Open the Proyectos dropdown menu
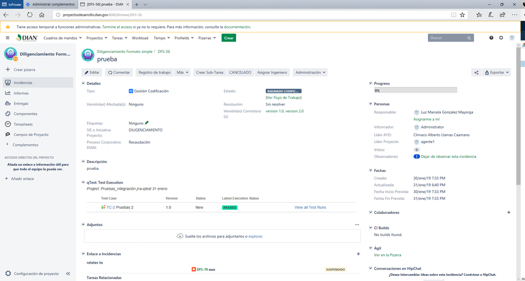This screenshot has height=281, width=525. point(97,38)
